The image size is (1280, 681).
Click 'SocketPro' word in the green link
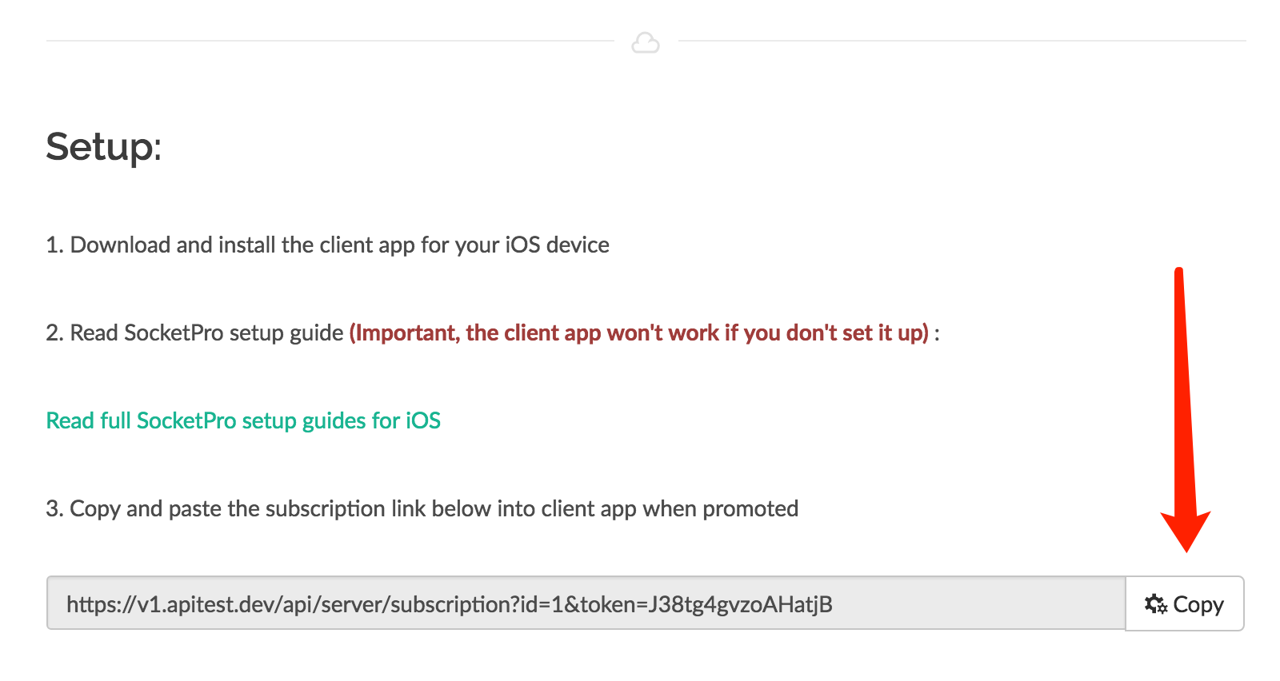186,420
